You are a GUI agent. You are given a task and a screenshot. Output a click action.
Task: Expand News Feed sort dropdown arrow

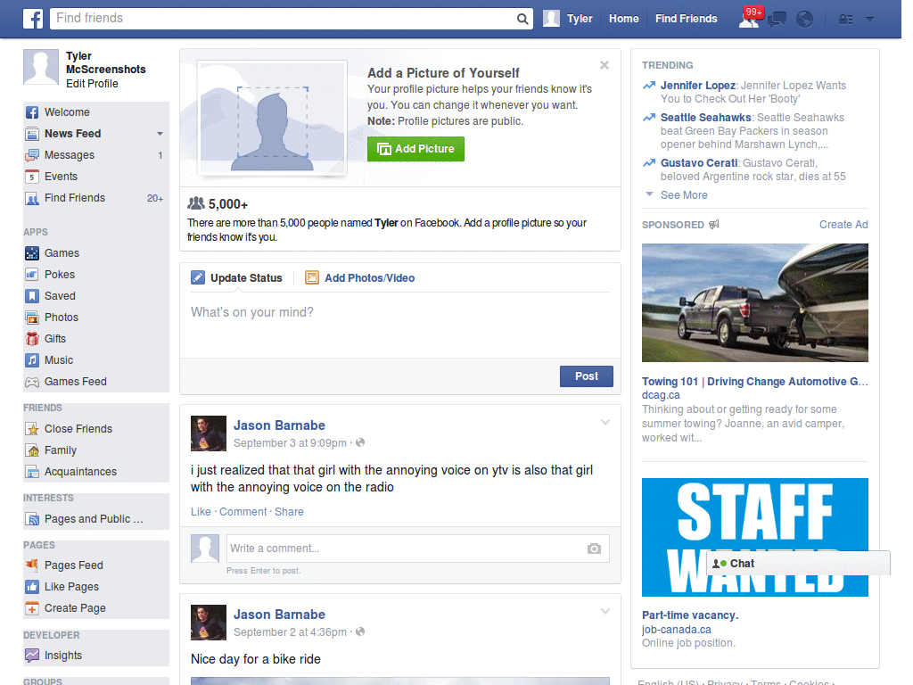pos(160,134)
